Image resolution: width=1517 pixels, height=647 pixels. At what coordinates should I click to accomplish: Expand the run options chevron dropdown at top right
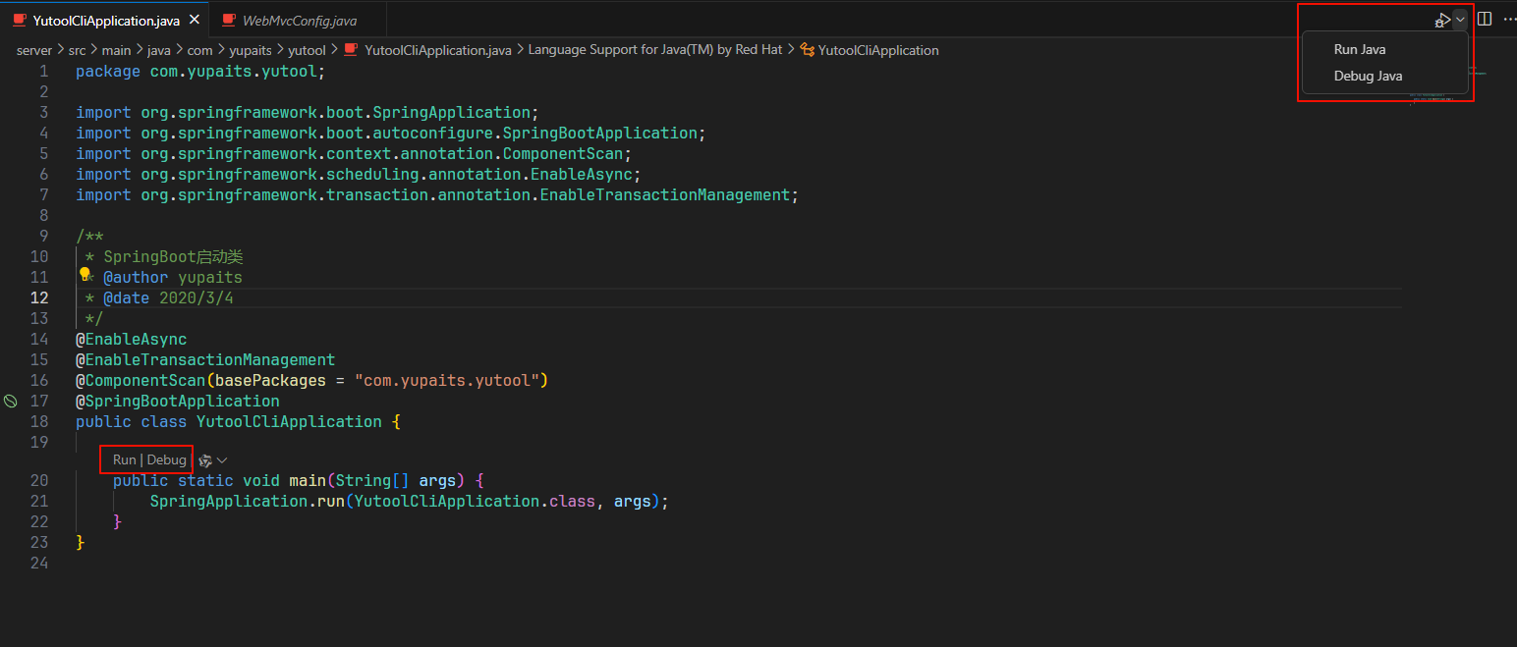(1460, 19)
